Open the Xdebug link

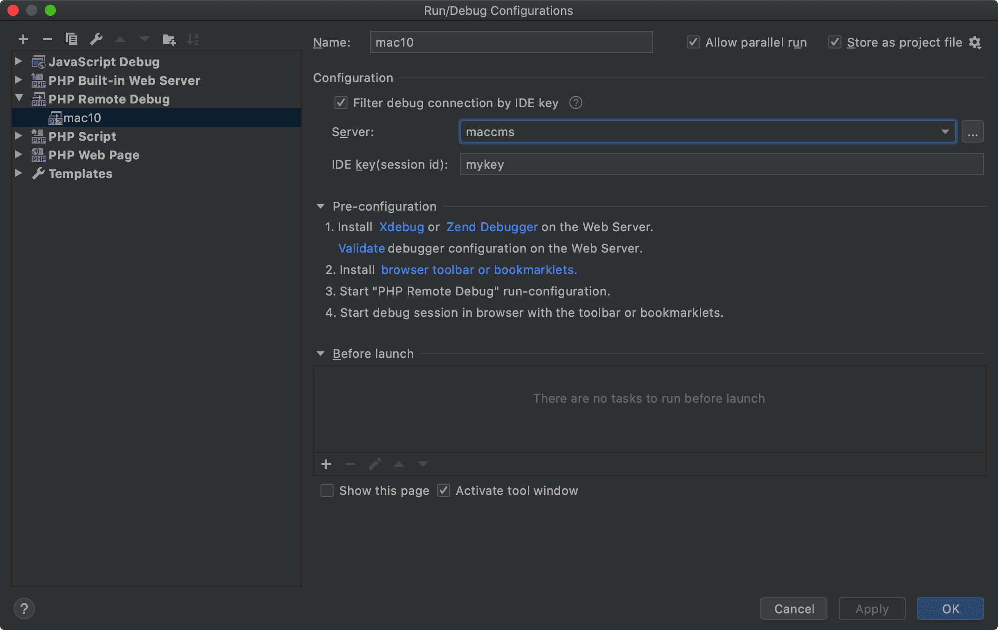[401, 227]
